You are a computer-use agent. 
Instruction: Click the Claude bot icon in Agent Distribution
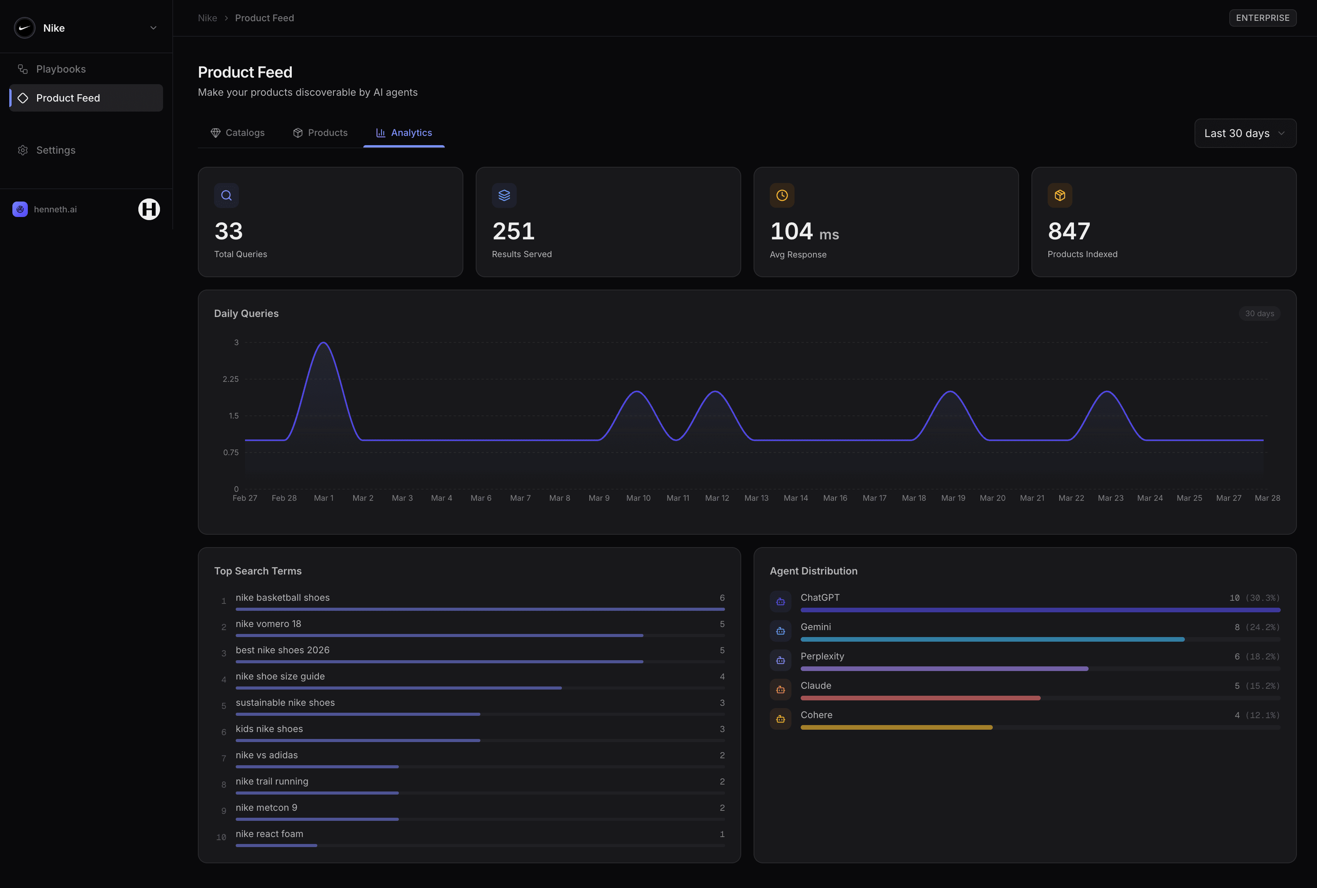click(x=780, y=689)
